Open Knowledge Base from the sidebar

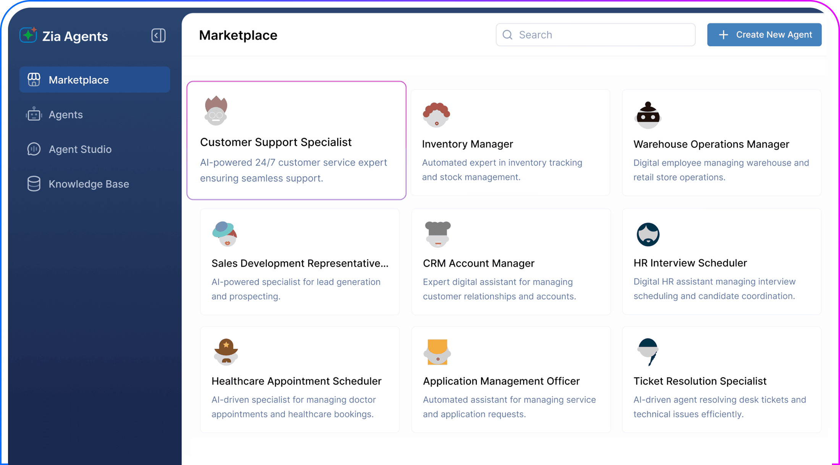click(x=95, y=184)
